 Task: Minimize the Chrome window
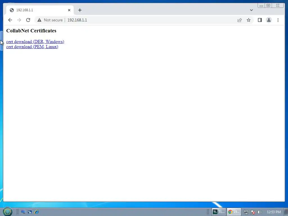point(261,6)
